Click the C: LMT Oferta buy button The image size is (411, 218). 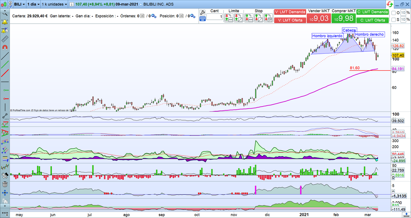pos(373,20)
